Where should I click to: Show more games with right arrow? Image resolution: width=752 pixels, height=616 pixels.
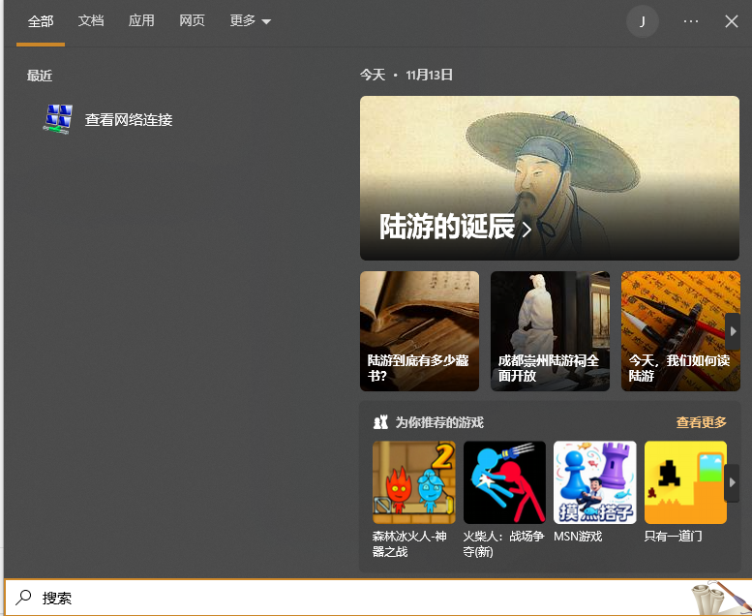pos(732,482)
